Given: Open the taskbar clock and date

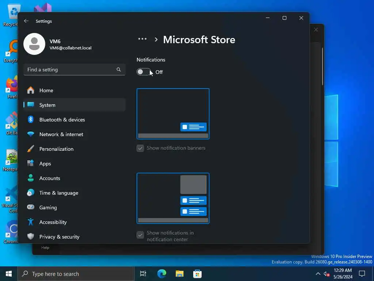Looking at the screenshot, I should 343,274.
